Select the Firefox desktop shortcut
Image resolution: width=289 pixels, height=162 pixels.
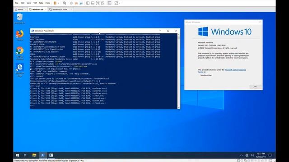tap(20, 35)
